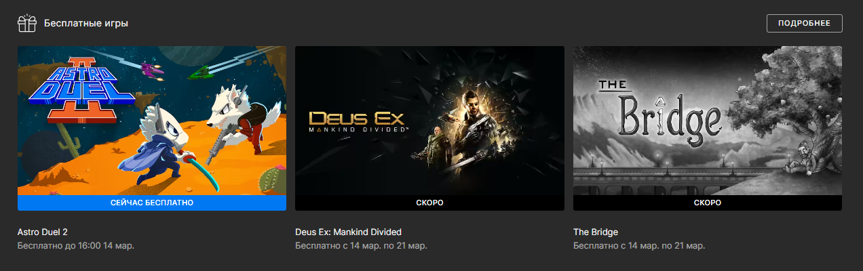The image size is (863, 271).
Task: Click the СКОРО banner under Deus Ex
Action: click(429, 203)
